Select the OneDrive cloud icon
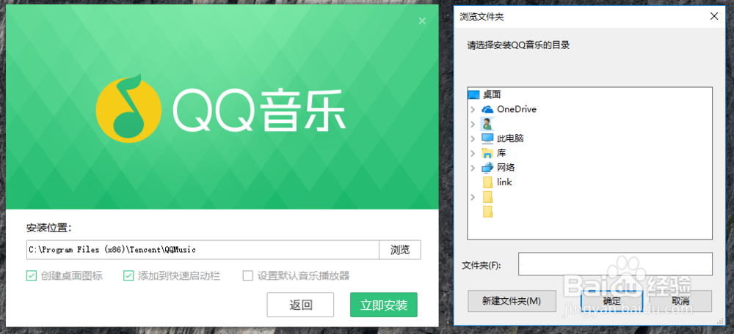The image size is (734, 334). pyautogui.click(x=488, y=109)
